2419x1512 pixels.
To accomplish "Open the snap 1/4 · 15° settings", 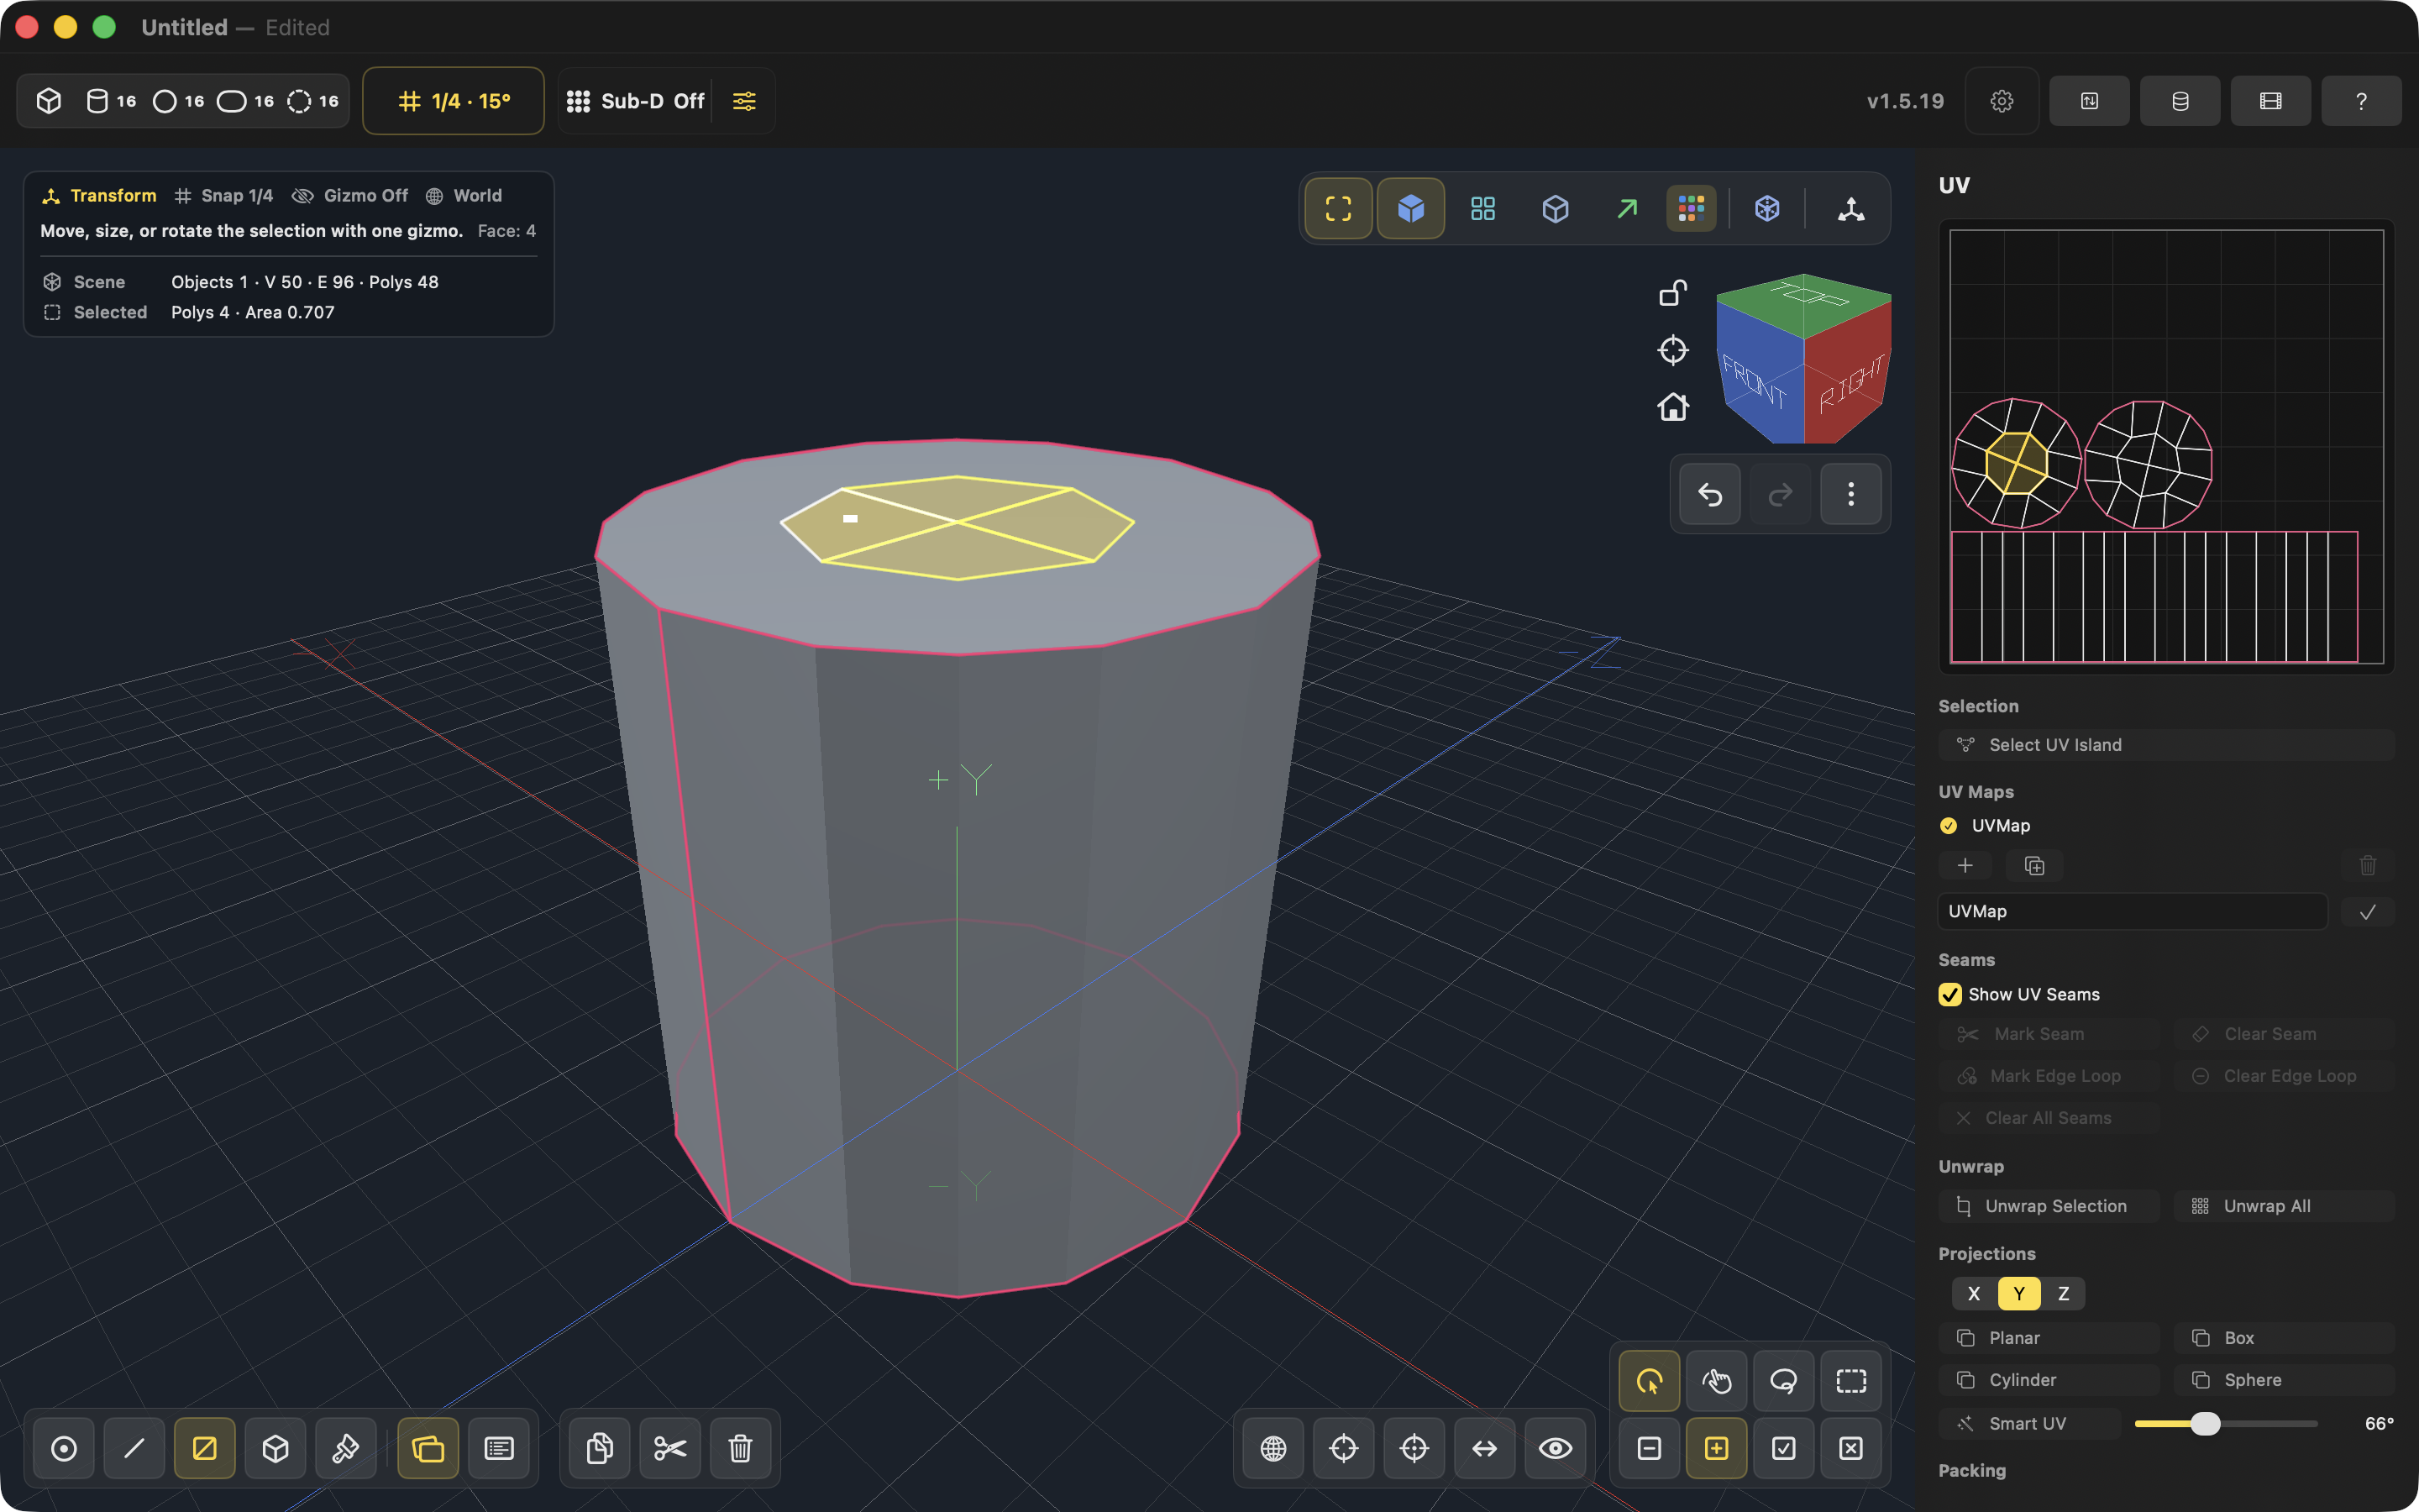I will pyautogui.click(x=454, y=101).
